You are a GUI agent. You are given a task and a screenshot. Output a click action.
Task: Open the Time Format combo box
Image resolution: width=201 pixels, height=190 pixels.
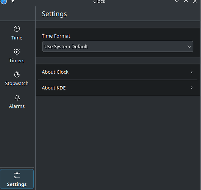coord(118,46)
